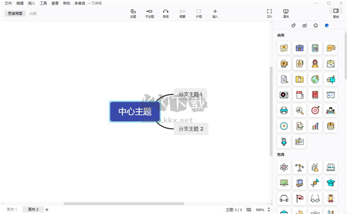
Task: Insert the microphone sticker
Action: coord(284,142)
